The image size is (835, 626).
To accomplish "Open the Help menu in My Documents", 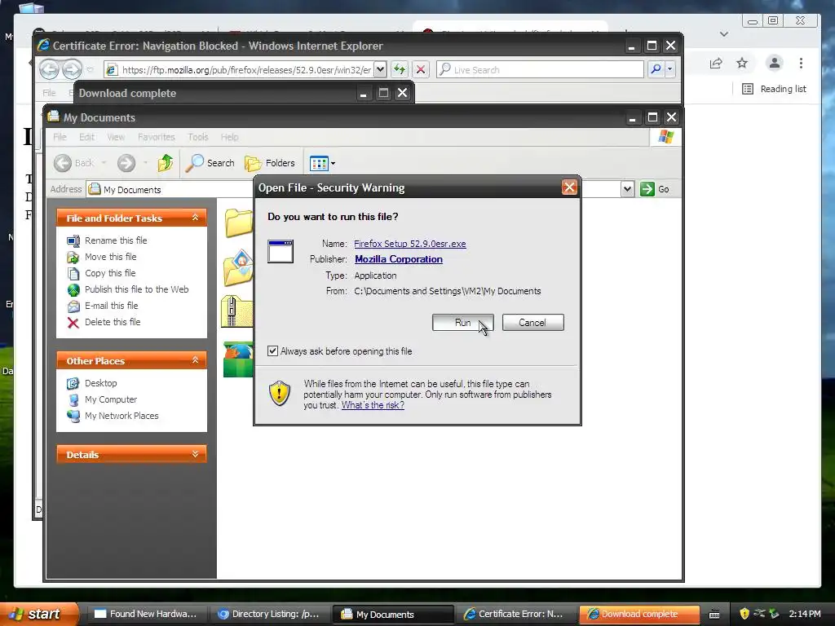I will [229, 137].
